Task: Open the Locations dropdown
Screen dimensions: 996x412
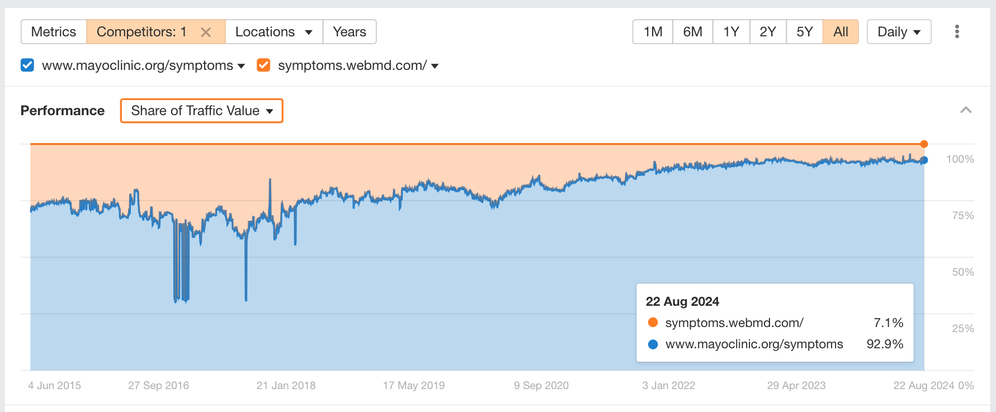Action: coord(273,32)
